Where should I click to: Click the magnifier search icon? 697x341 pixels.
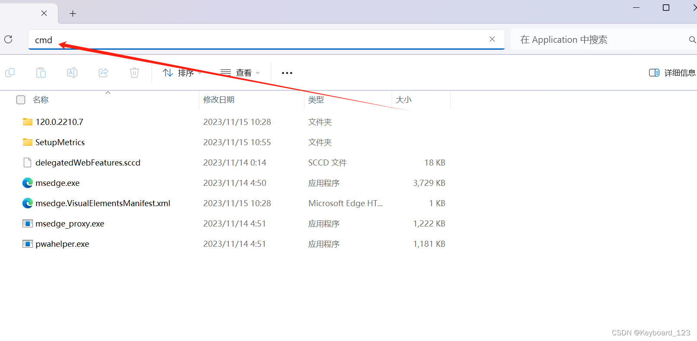[x=692, y=40]
